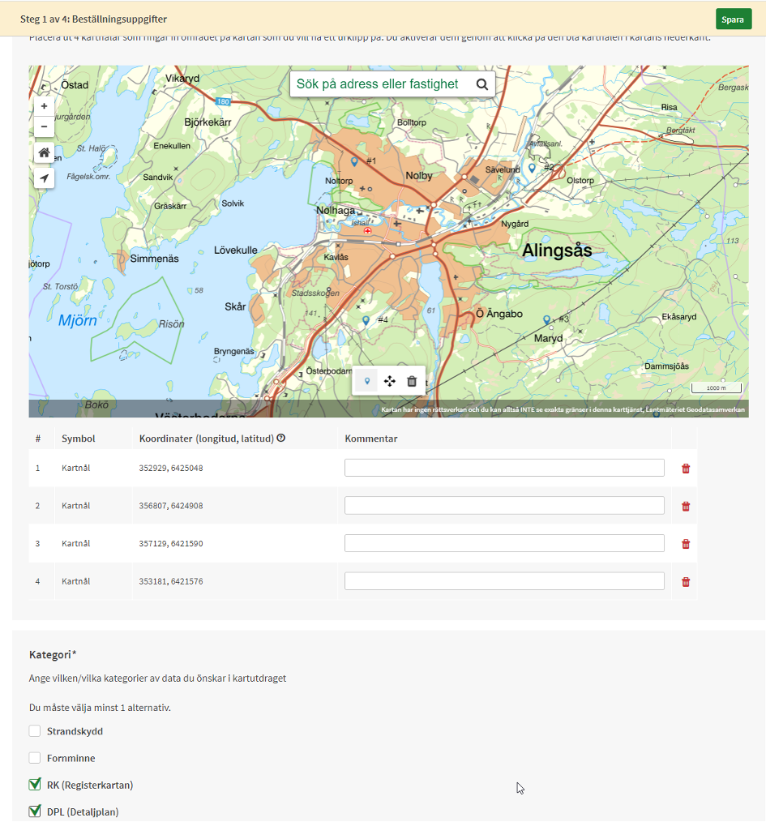Click the Symbol column header

(x=78, y=439)
